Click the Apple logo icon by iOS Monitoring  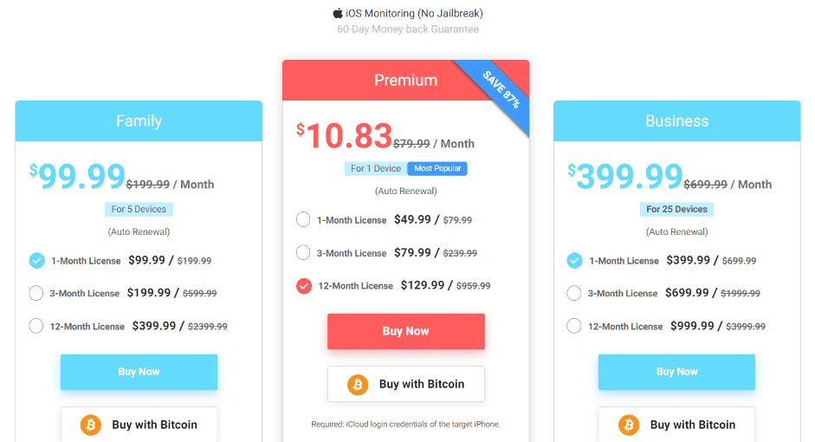click(338, 13)
